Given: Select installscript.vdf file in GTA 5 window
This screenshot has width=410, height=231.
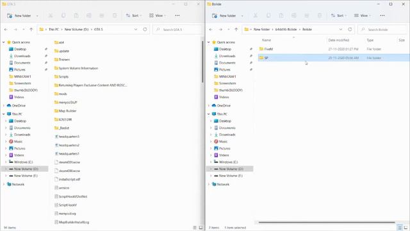Looking at the screenshot, I should [x=67, y=180].
